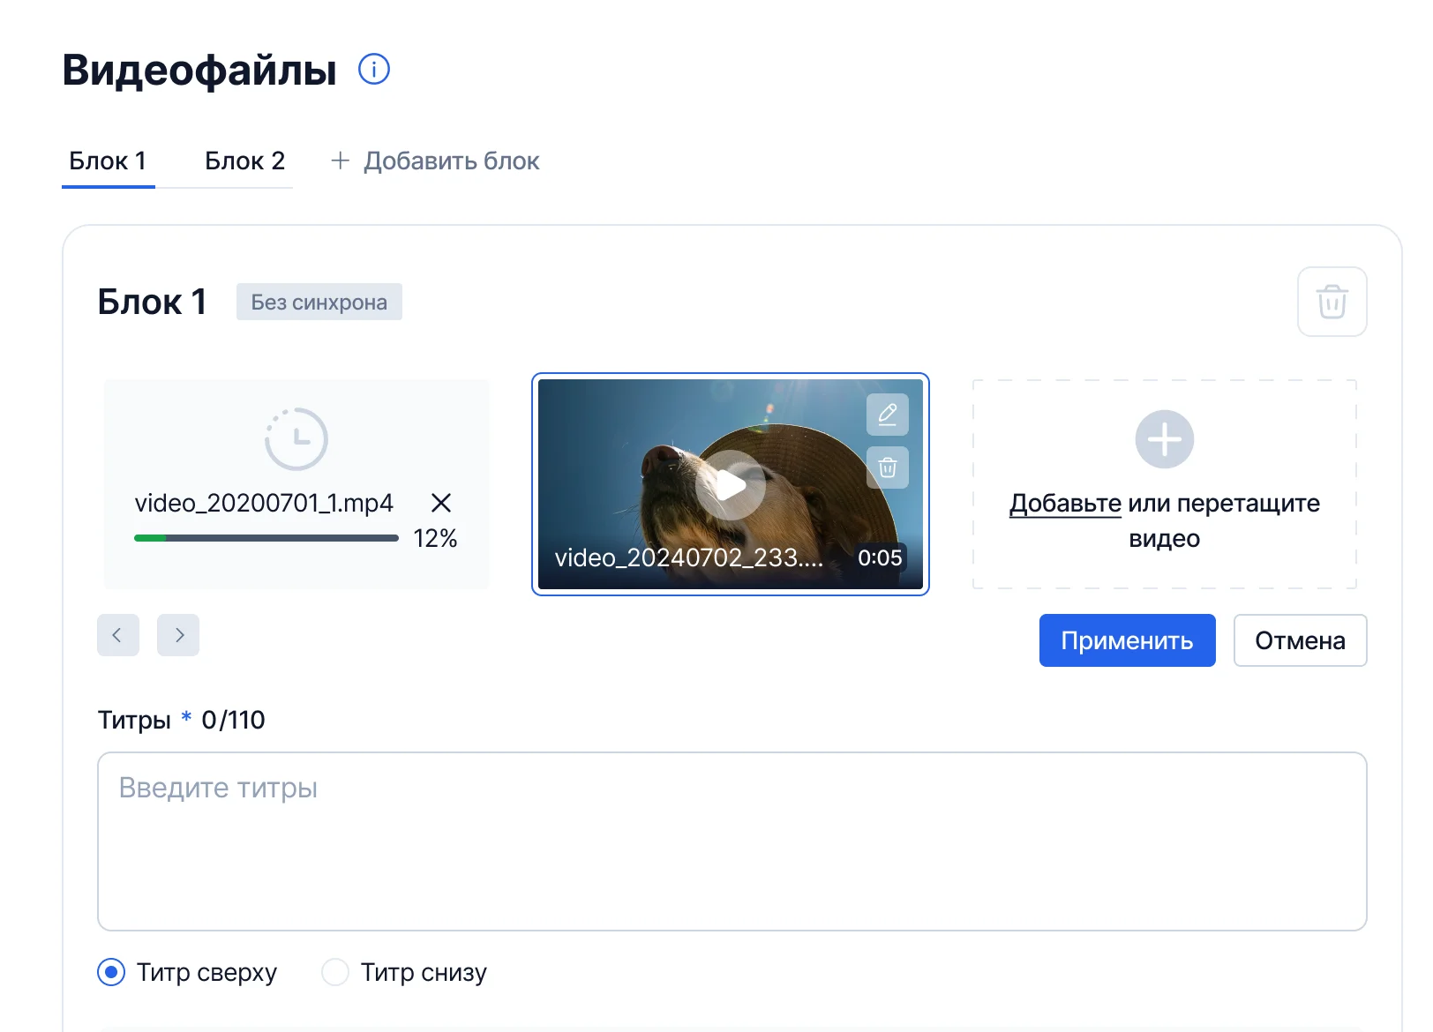The image size is (1433, 1032).
Task: Switch to the Блок 2 tab
Action: [244, 161]
